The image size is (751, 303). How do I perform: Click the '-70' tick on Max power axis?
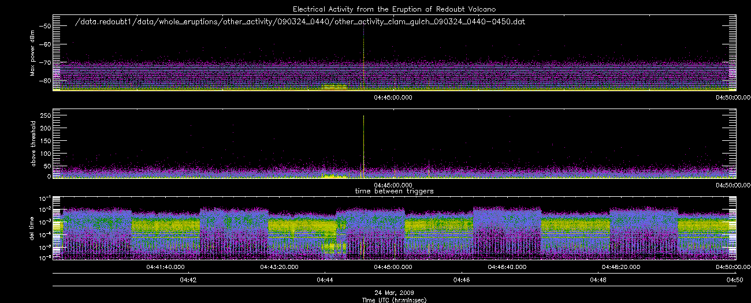tap(44, 62)
